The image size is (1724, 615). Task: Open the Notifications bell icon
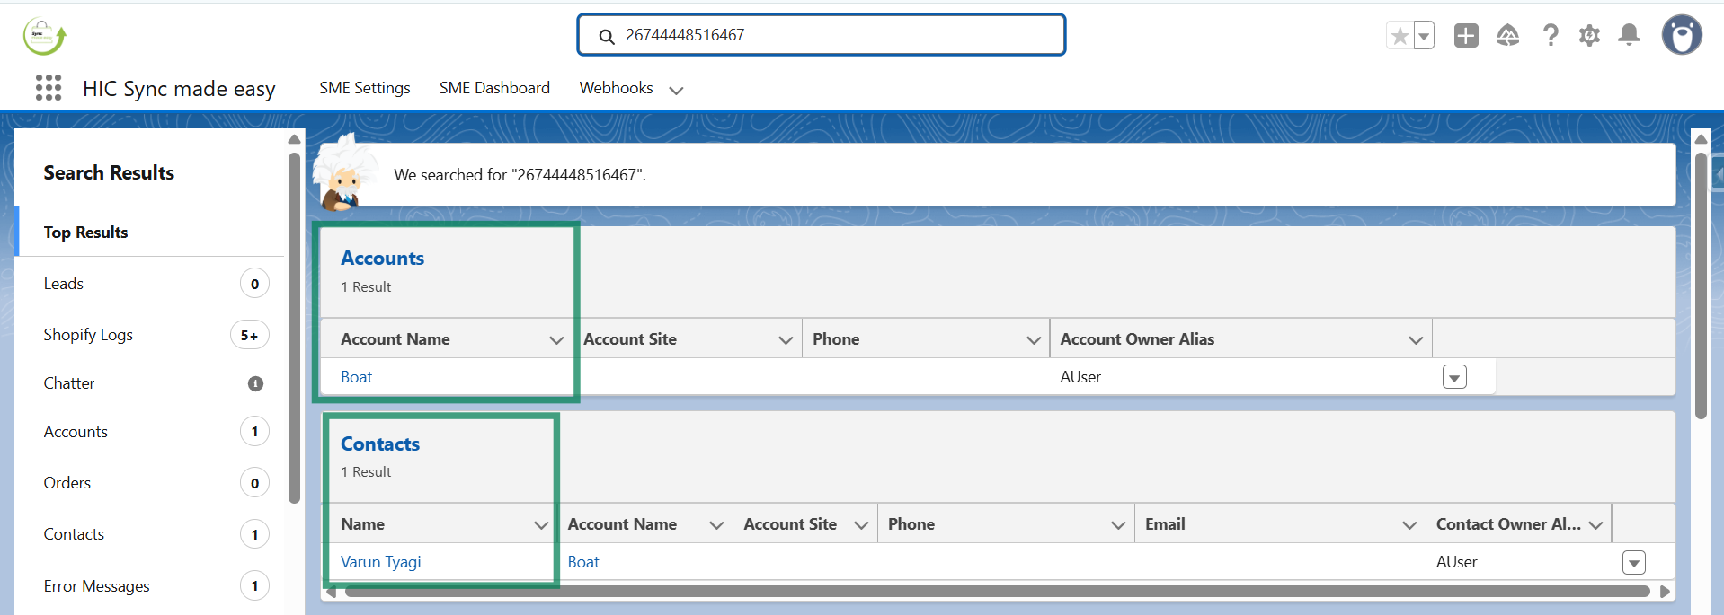pyautogui.click(x=1629, y=35)
